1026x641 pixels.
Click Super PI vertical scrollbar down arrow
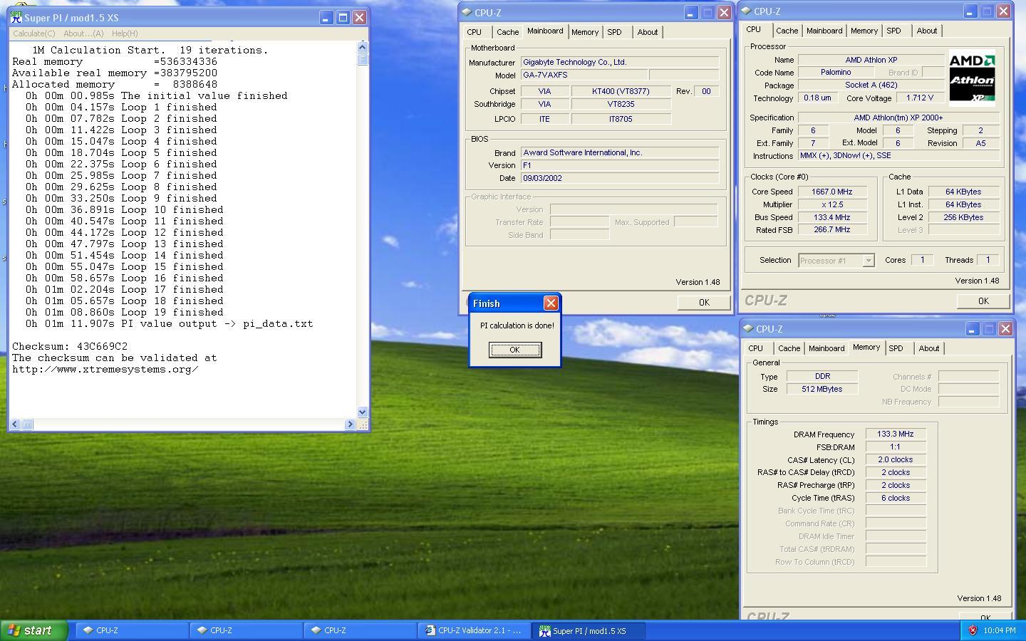[x=362, y=412]
